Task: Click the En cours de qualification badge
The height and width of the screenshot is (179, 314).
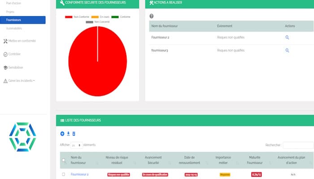Action: tap(155, 175)
